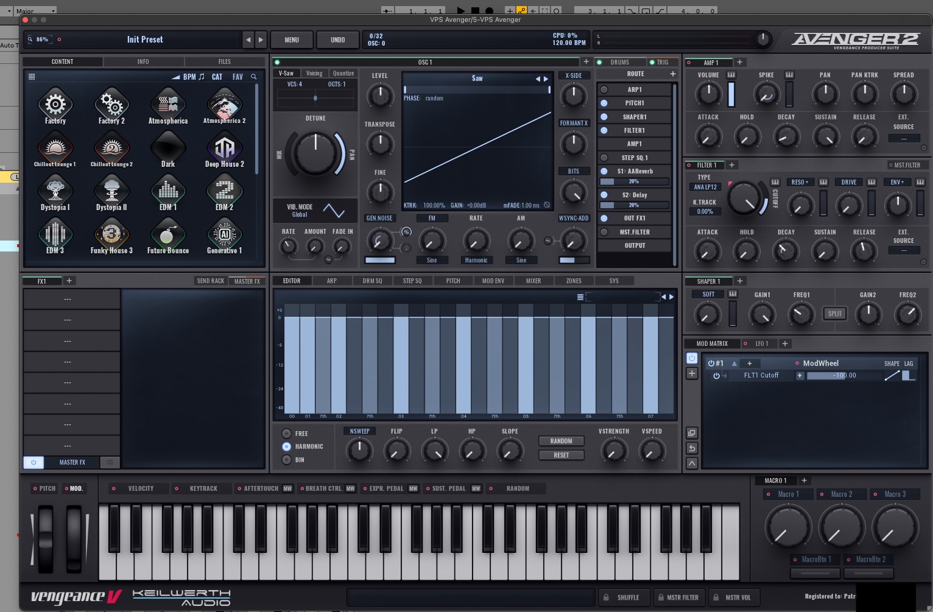Select previous waveform arrow in Saw display
Viewport: 933px width, 612px height.
pyautogui.click(x=538, y=79)
